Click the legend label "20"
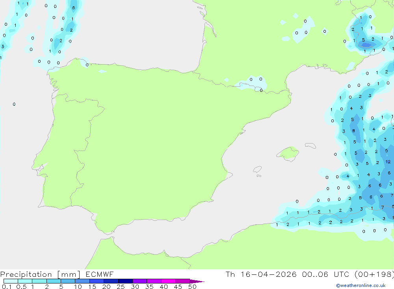Image resolution: width=394 pixels, height=289 pixels. (x=106, y=287)
